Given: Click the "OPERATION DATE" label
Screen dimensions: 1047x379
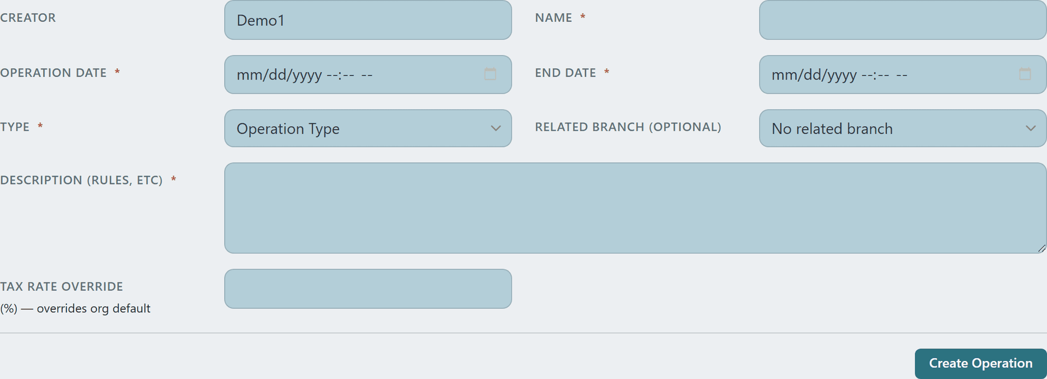Looking at the screenshot, I should [53, 73].
